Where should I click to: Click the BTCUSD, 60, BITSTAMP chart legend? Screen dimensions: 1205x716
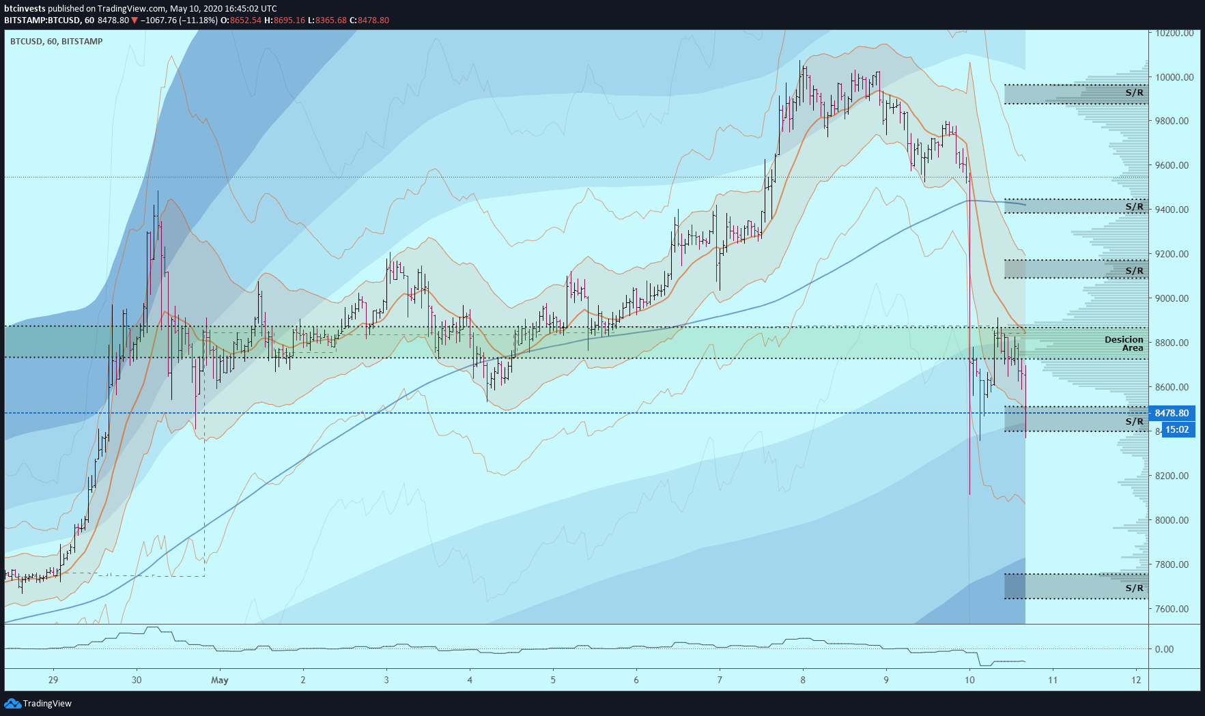57,42
